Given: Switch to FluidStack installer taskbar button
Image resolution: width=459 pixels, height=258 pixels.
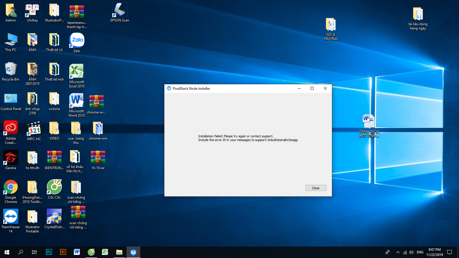Looking at the screenshot, I should [133, 252].
